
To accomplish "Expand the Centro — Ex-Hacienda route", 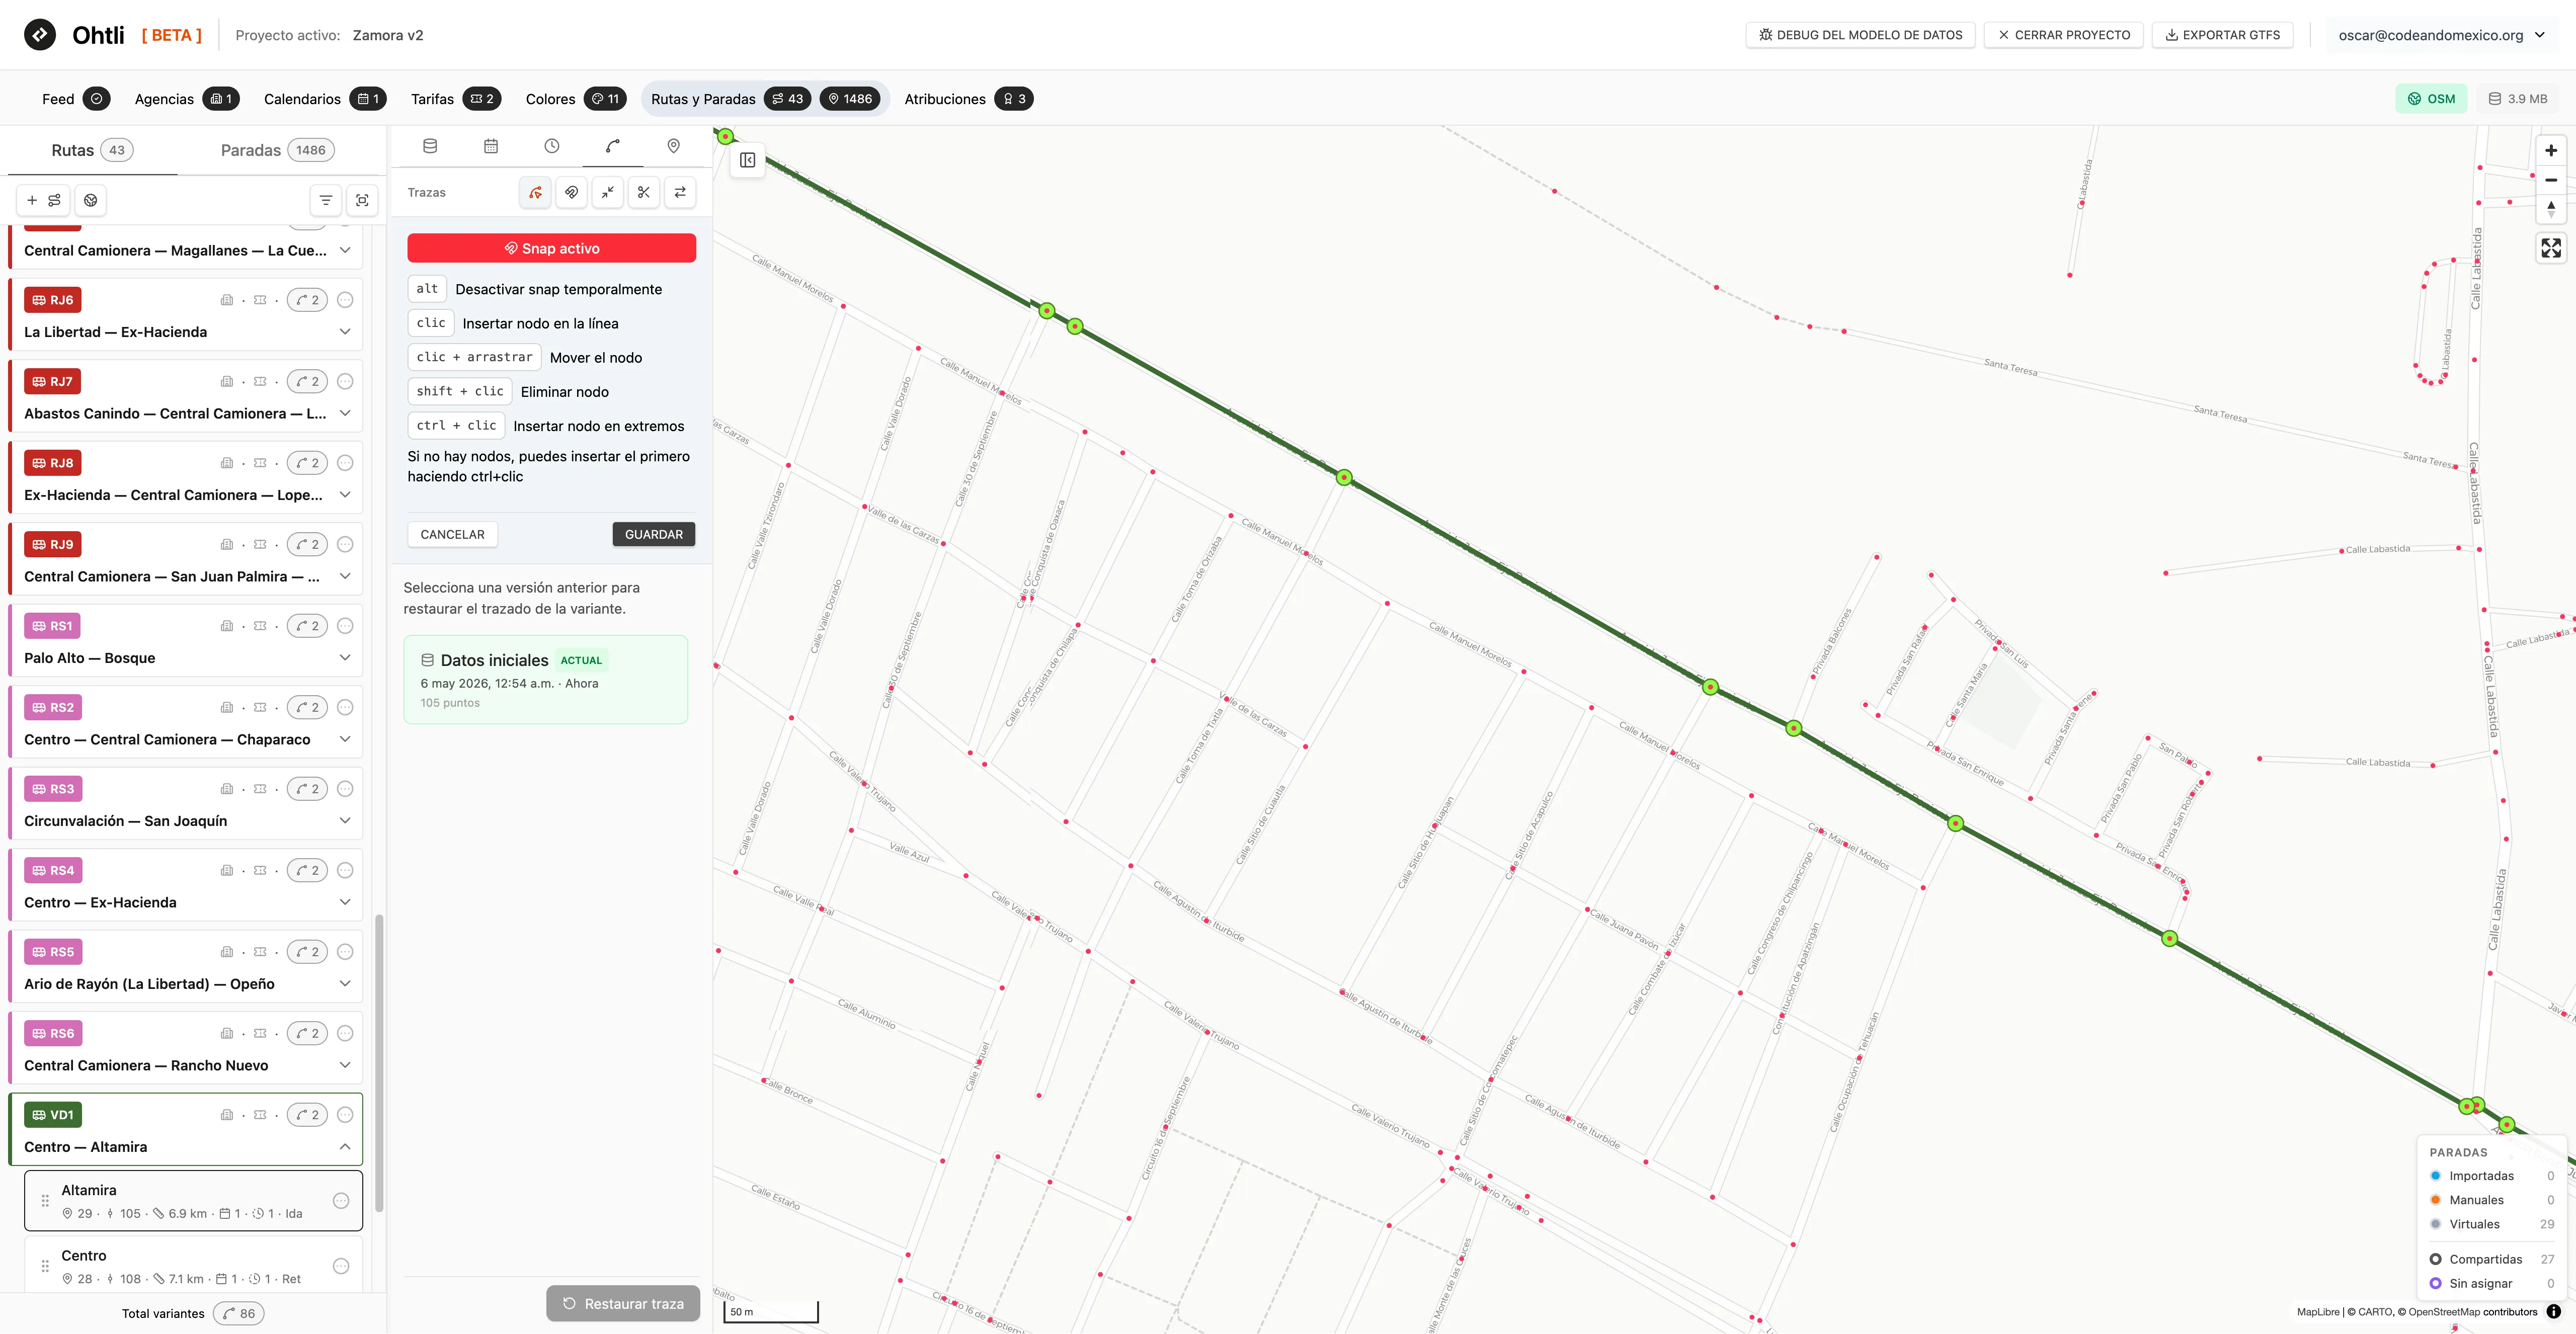I will click(345, 902).
